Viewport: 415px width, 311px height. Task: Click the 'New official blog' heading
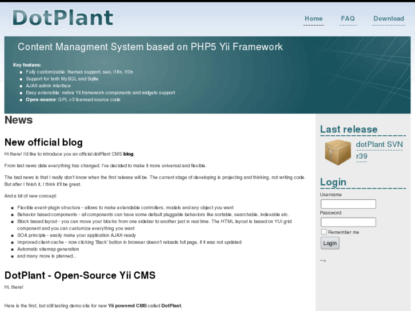pyautogui.click(x=44, y=142)
